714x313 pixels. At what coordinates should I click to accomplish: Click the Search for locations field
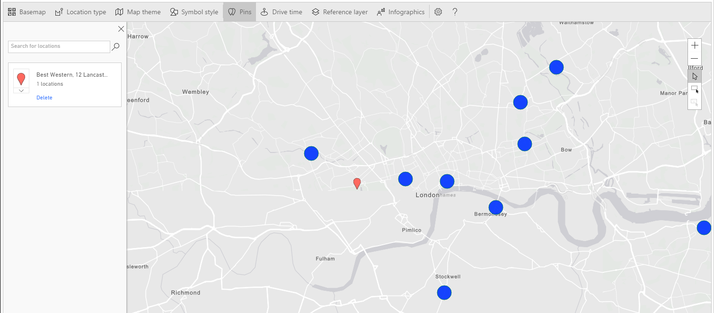click(59, 46)
